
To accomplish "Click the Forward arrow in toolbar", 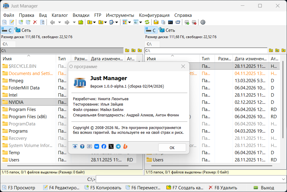I will [x=67, y=22].
